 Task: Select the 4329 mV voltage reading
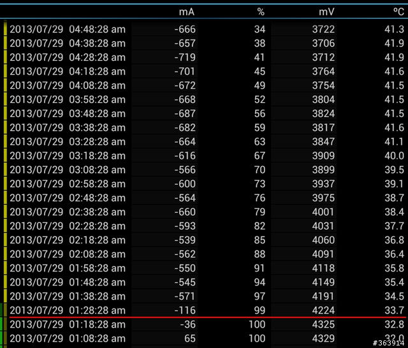click(x=323, y=338)
